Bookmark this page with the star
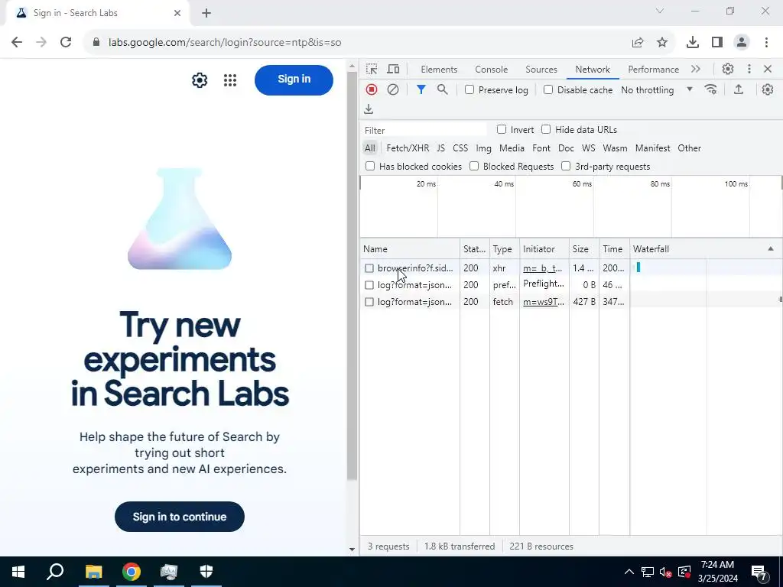Viewport: 783px width, 587px height. coord(662,42)
